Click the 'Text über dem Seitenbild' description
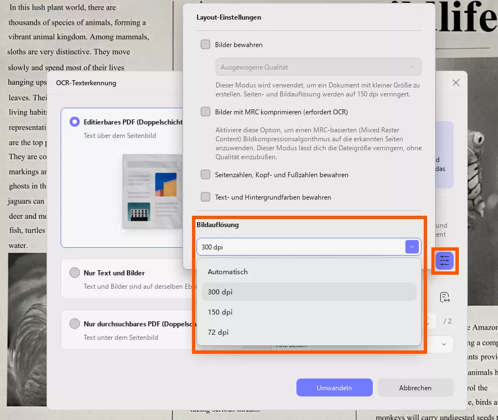498x420 pixels. [x=120, y=136]
